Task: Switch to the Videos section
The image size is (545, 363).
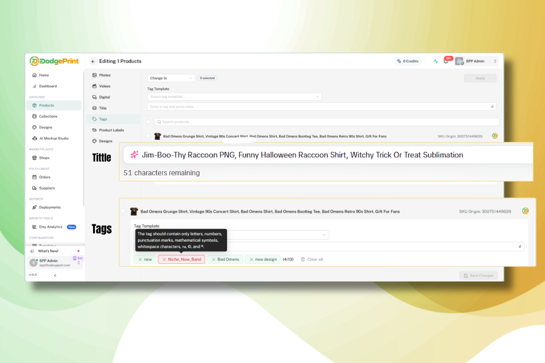Action: [104, 86]
